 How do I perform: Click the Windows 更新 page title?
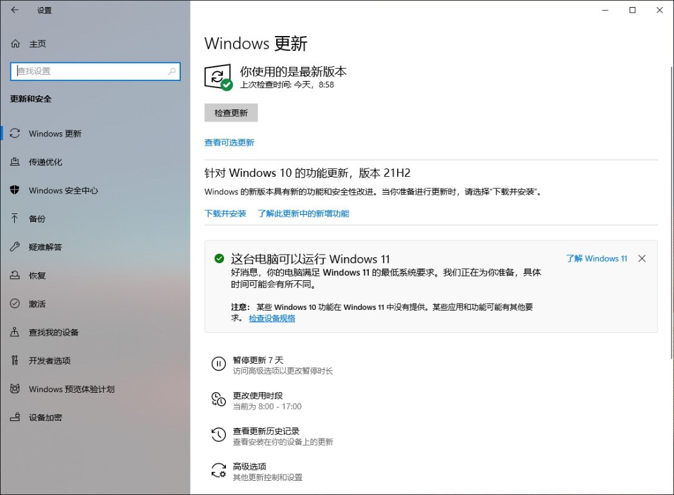[256, 43]
